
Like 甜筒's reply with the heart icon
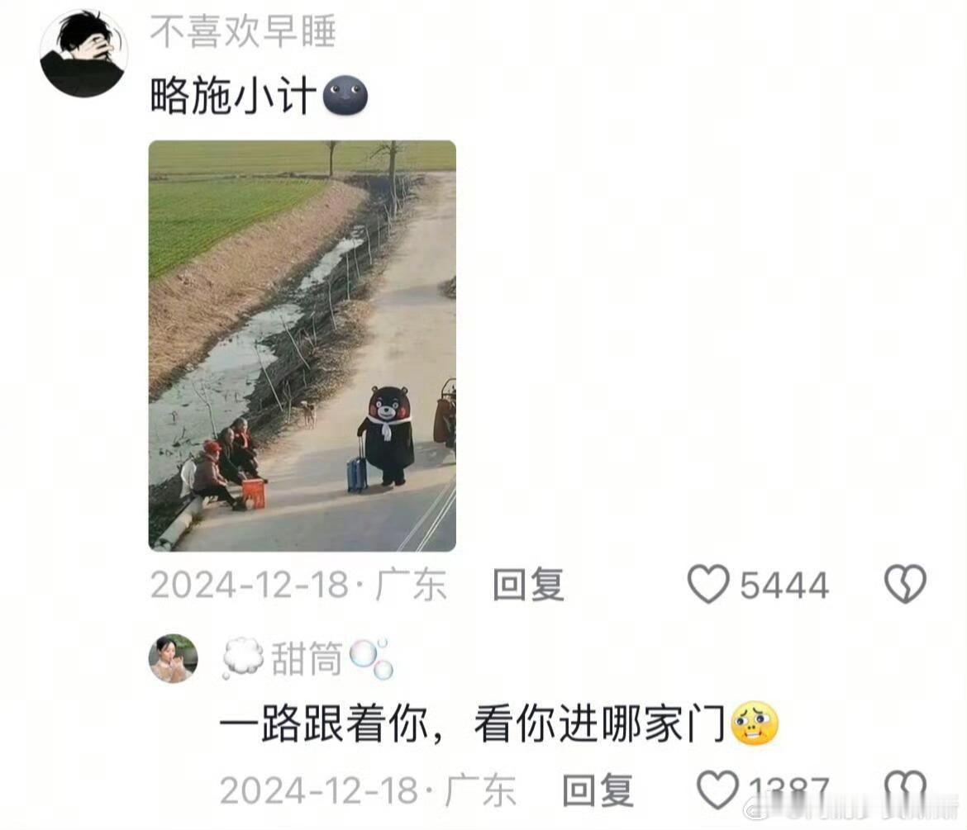(x=717, y=790)
